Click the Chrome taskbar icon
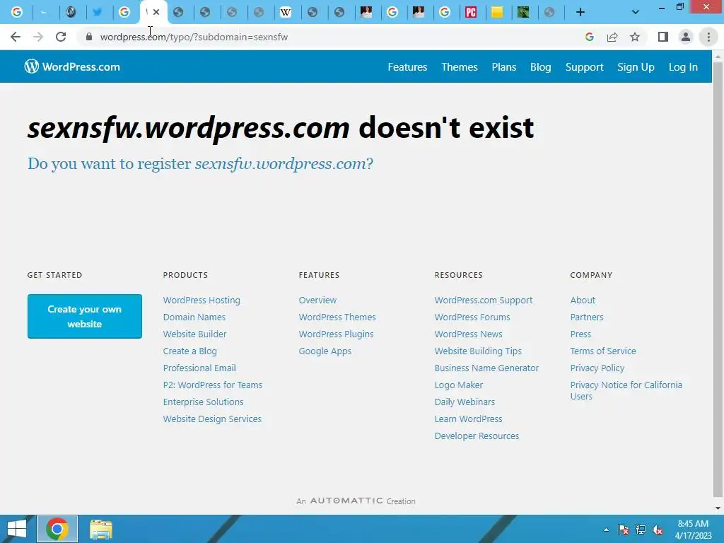Viewport: 724px width, 543px height. (x=57, y=529)
